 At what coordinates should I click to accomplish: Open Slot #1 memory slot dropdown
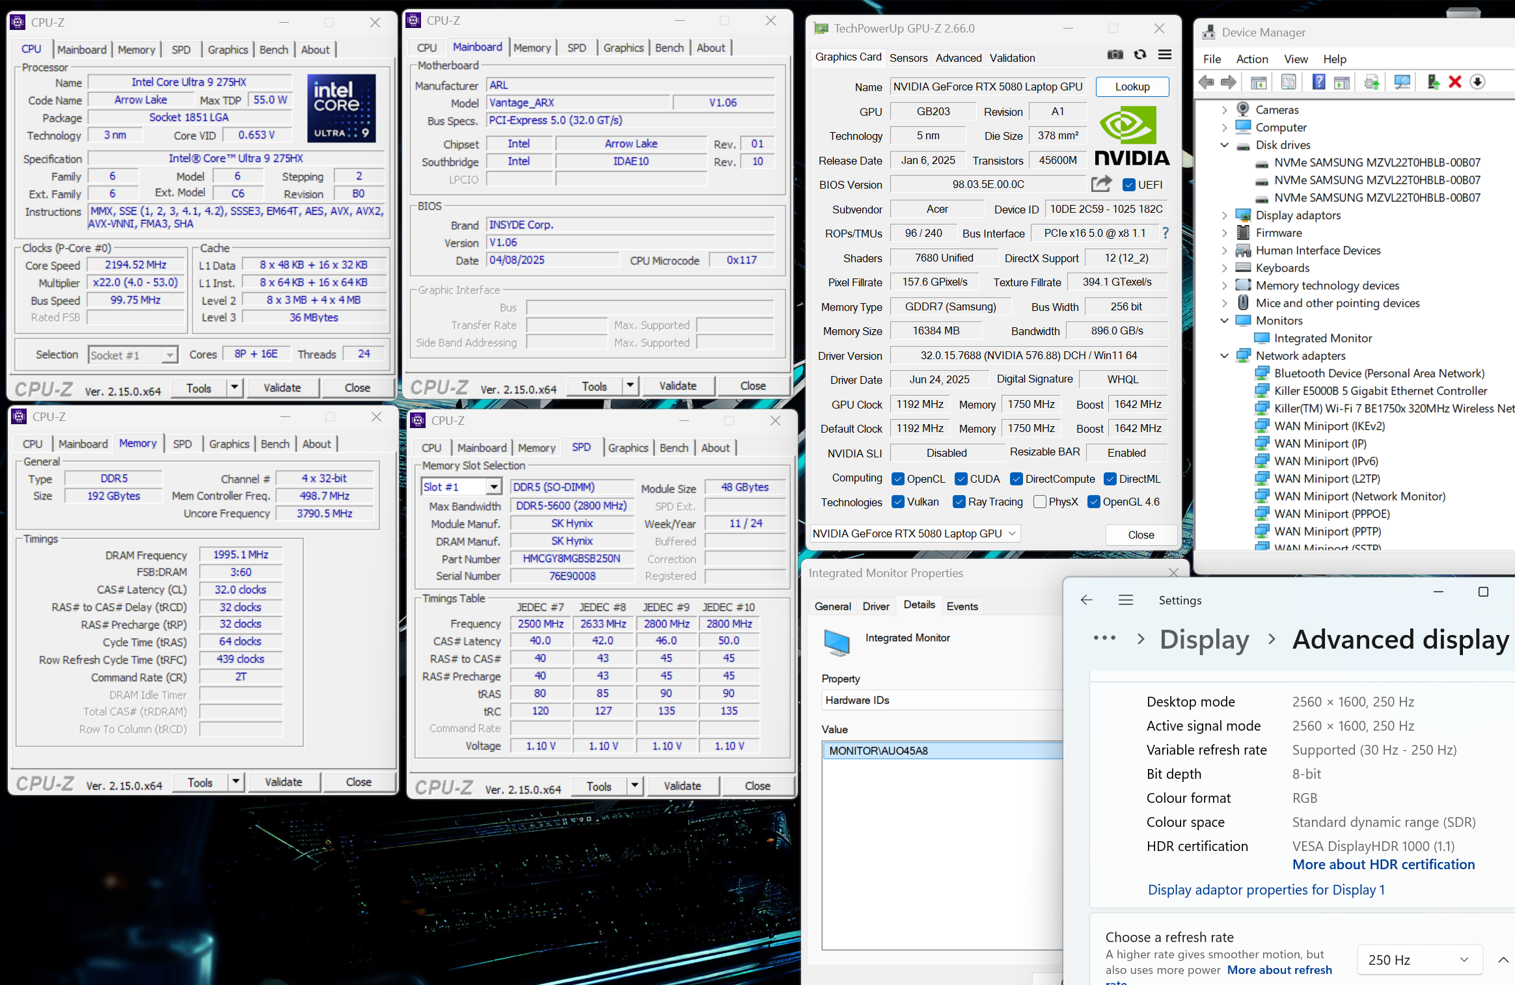point(461,487)
